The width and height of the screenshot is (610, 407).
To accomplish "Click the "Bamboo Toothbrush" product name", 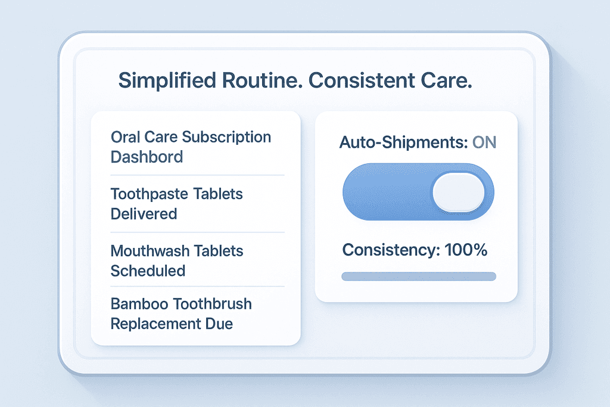I will [181, 303].
